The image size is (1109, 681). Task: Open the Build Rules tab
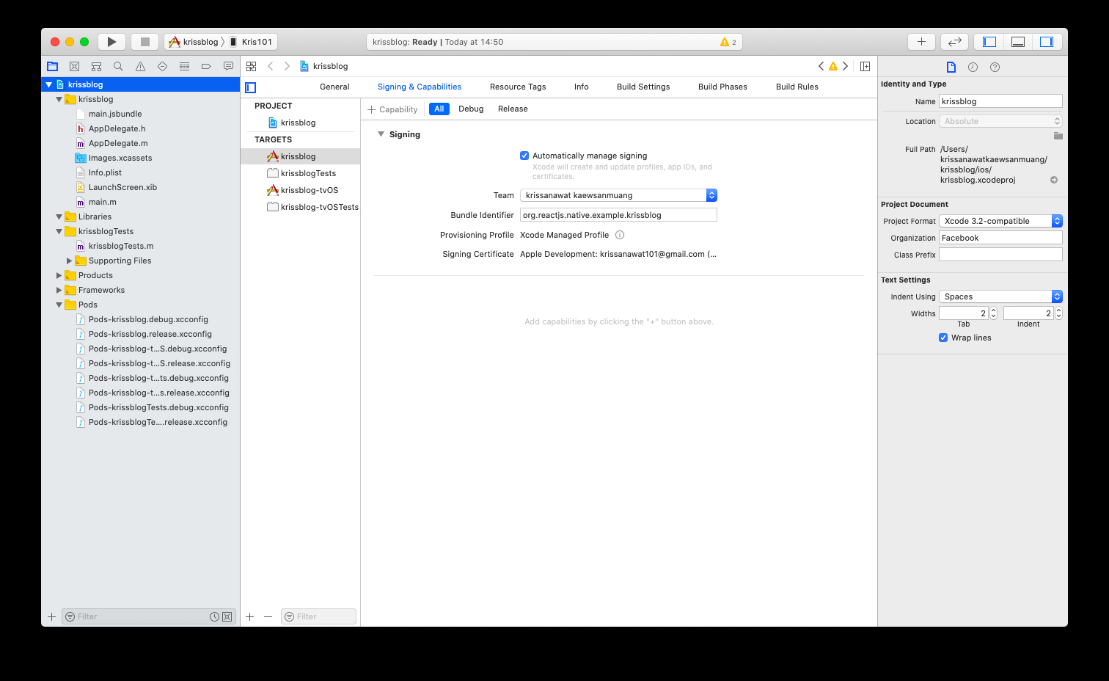[797, 87]
